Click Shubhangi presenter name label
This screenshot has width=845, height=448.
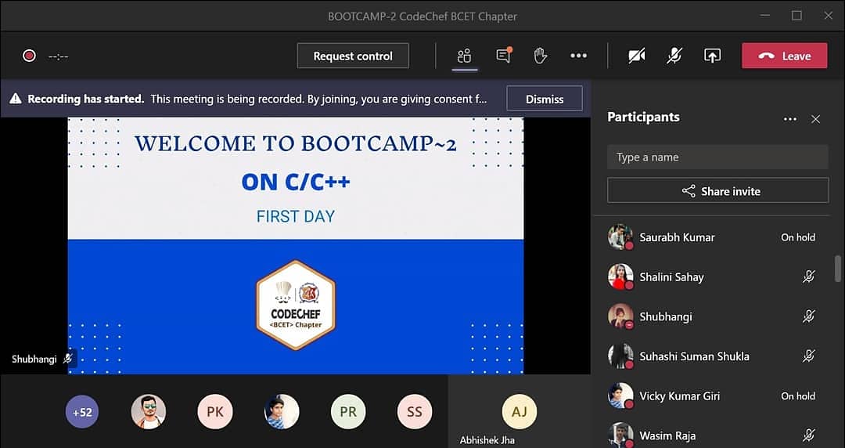click(34, 359)
